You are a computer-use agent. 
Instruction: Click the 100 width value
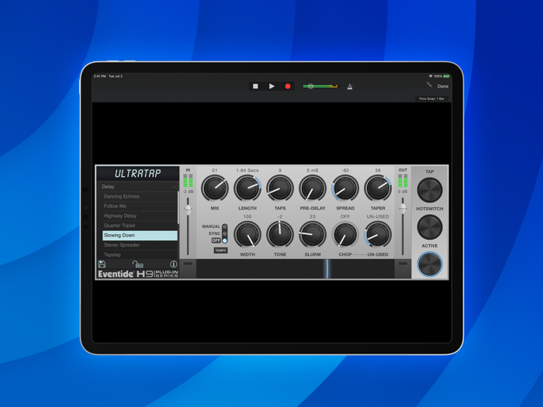247,216
